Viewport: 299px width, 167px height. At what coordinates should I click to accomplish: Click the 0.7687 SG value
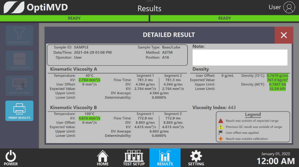[x=278, y=84]
